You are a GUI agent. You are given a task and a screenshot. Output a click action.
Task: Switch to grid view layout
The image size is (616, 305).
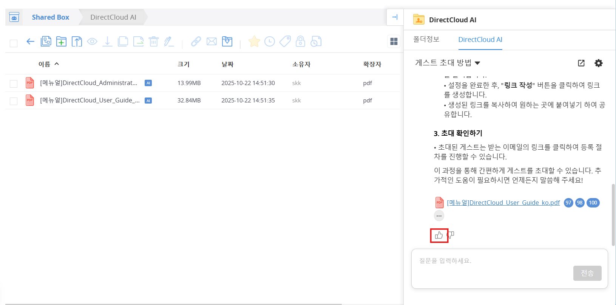[x=394, y=42]
